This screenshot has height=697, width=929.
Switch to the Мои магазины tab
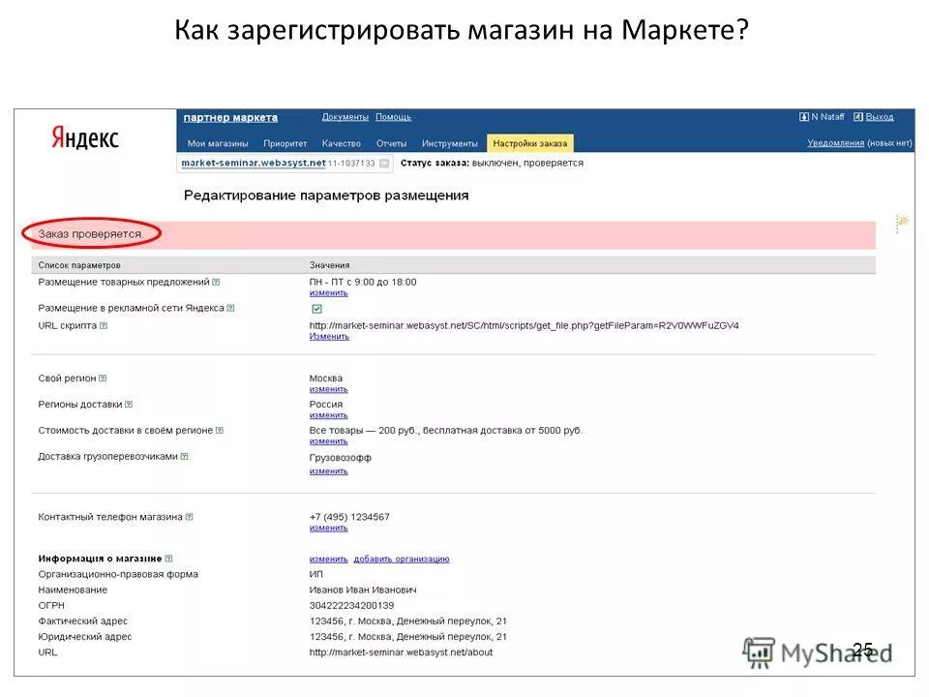(x=218, y=143)
